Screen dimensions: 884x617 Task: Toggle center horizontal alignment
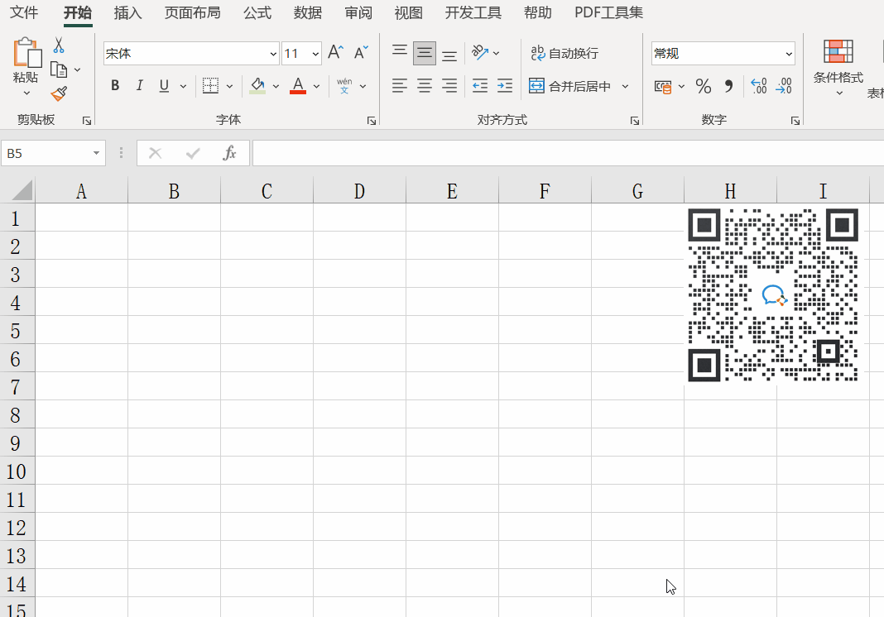425,86
